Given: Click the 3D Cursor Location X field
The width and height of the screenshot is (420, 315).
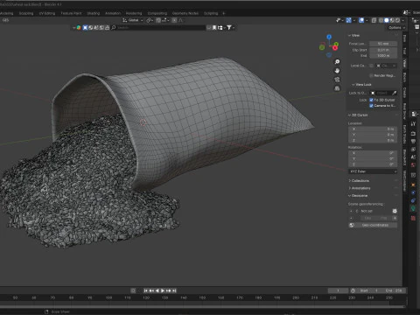Looking at the screenshot, I should (373, 129).
